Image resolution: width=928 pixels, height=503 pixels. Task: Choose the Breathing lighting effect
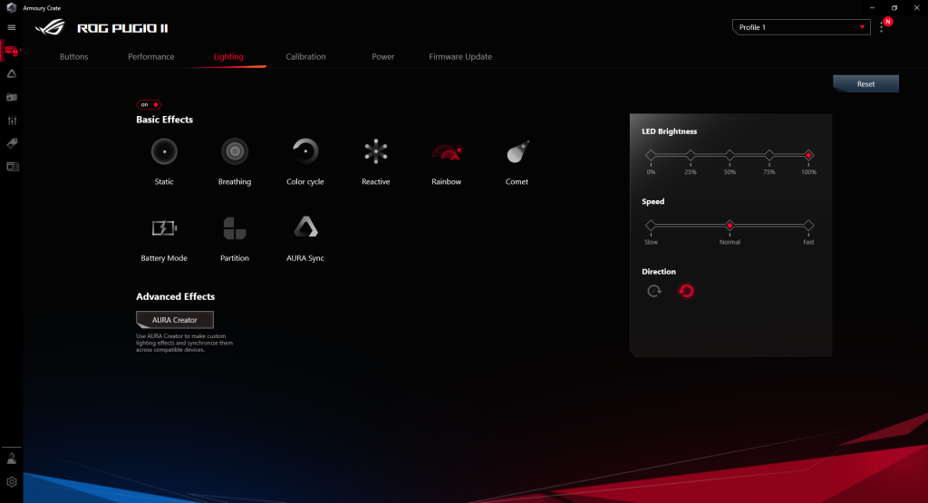(x=235, y=152)
